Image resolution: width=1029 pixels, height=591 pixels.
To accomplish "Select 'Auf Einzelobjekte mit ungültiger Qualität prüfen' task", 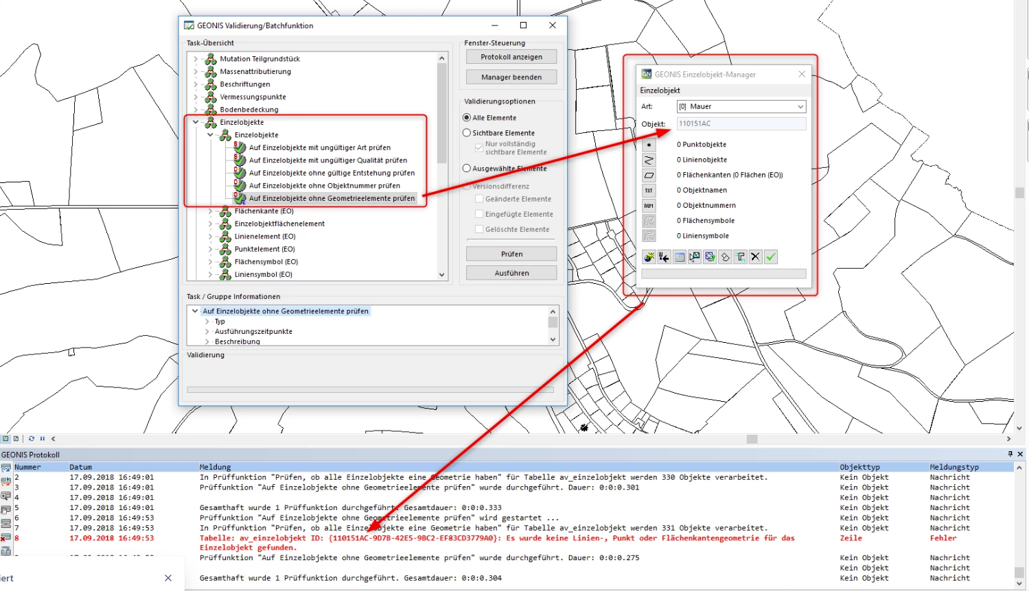I will click(x=327, y=160).
